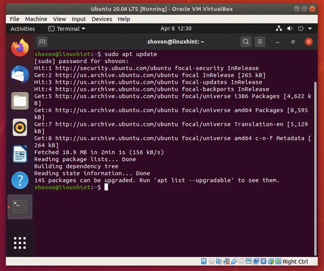Click the 'Get:6' amd64 Packages line
This screenshot has height=271, width=324.
click(x=171, y=114)
